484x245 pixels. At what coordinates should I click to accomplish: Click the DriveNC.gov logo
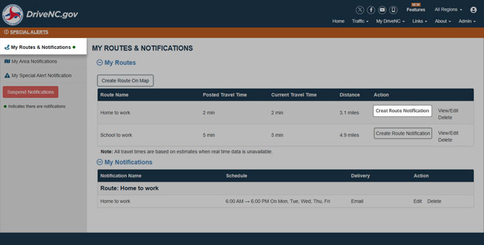tap(40, 14)
